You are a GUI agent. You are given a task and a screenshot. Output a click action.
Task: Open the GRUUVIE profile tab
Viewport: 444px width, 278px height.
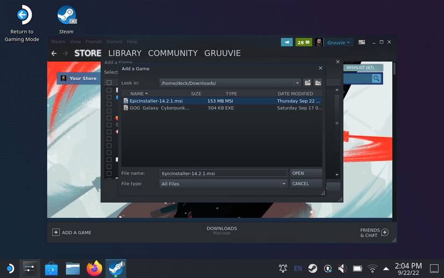point(223,53)
